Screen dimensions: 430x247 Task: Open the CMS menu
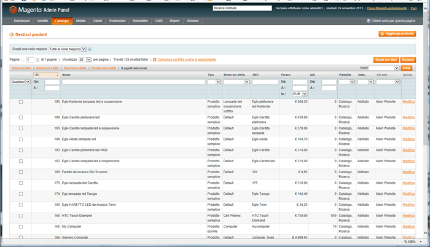(159, 21)
